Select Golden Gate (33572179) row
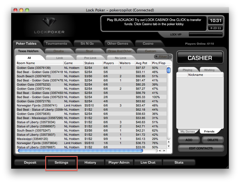 (x=91, y=101)
